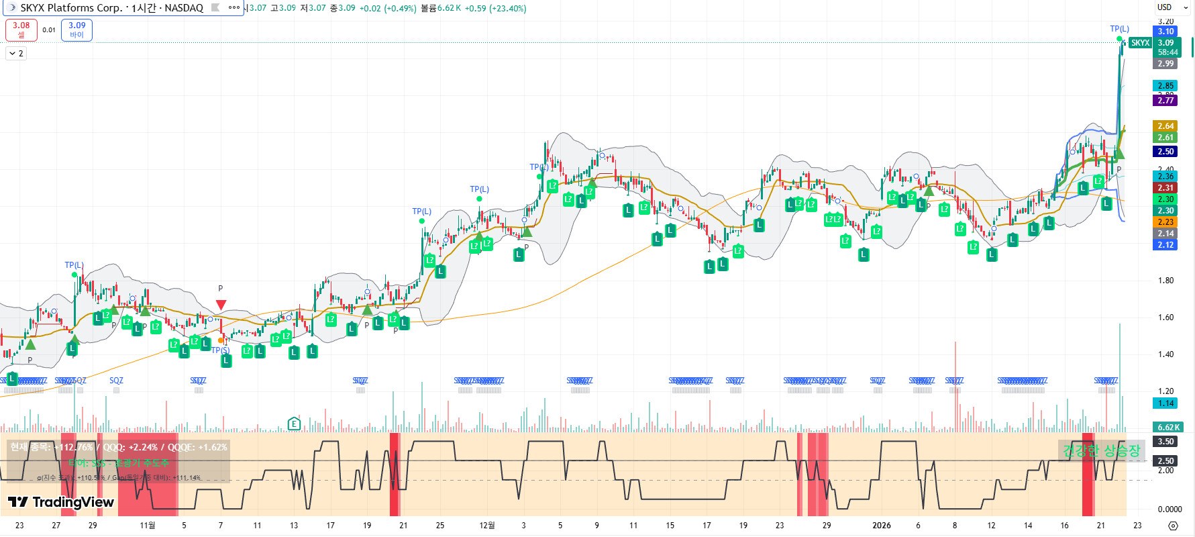The image size is (1195, 537).
Task: Click the 2.50 navy price label
Action: point(1166,152)
